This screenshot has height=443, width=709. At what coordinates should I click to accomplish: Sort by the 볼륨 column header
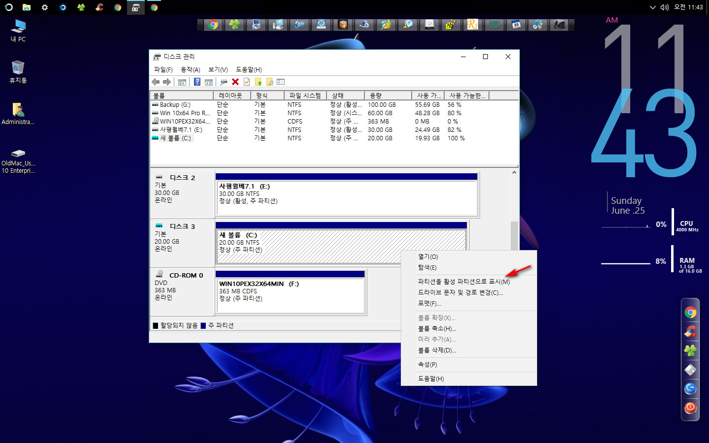click(x=182, y=95)
